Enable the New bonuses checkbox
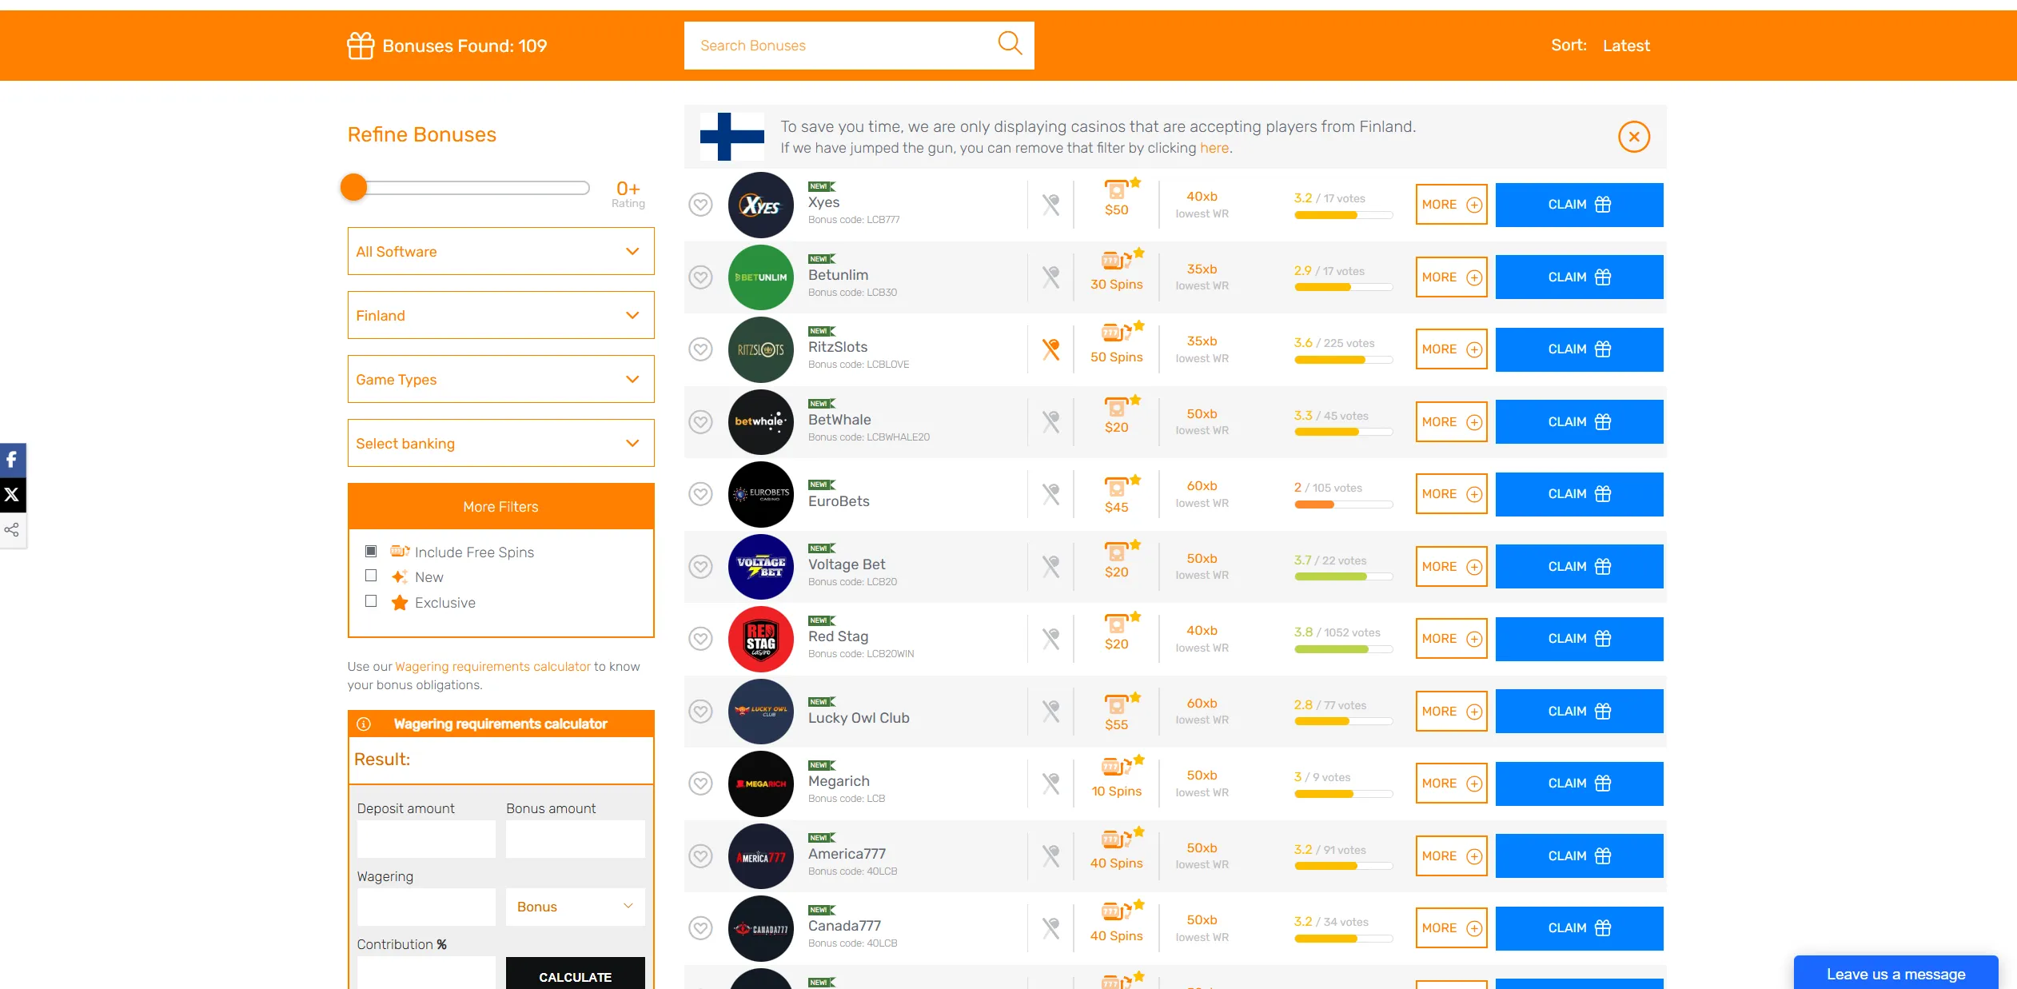2017x989 pixels. [371, 576]
